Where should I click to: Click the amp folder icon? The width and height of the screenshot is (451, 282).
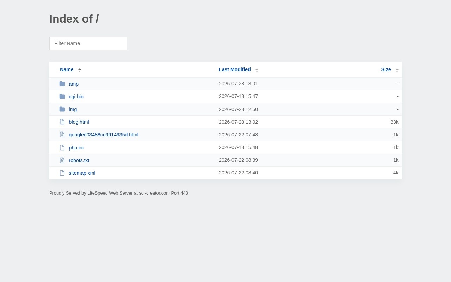[x=62, y=84]
